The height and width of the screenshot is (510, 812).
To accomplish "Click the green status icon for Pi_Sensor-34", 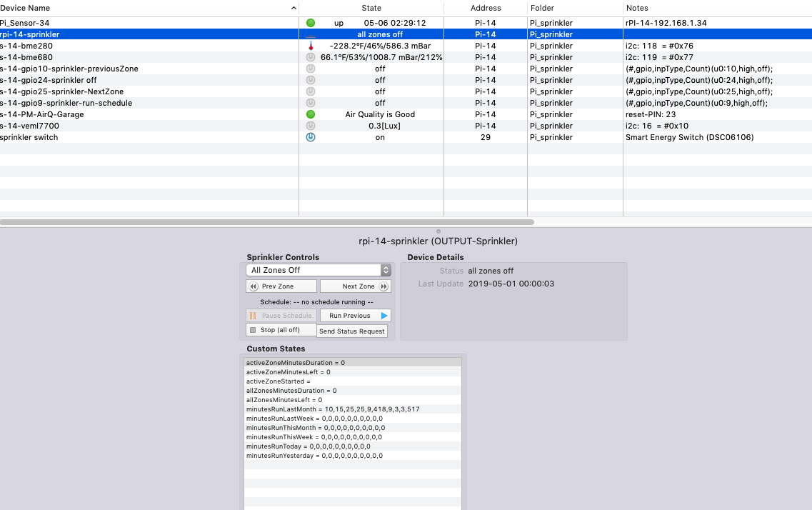I will tap(310, 23).
